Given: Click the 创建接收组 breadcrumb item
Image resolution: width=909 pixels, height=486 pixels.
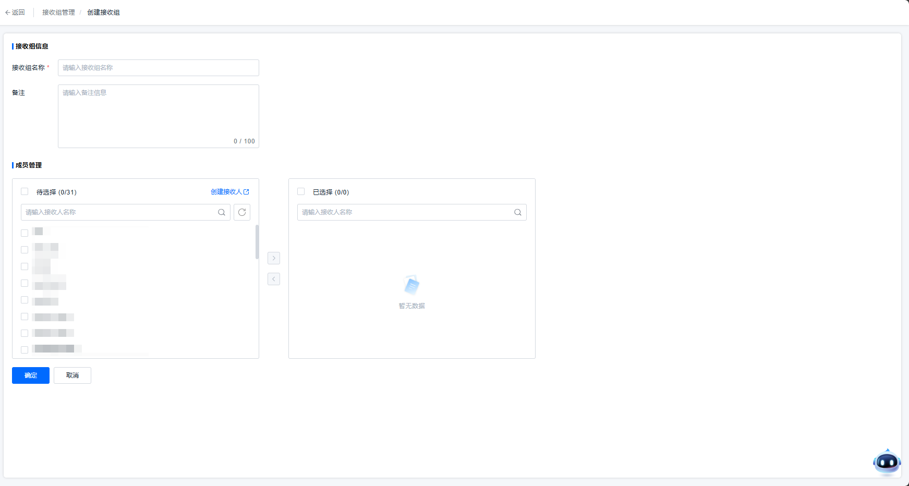Looking at the screenshot, I should tap(103, 13).
